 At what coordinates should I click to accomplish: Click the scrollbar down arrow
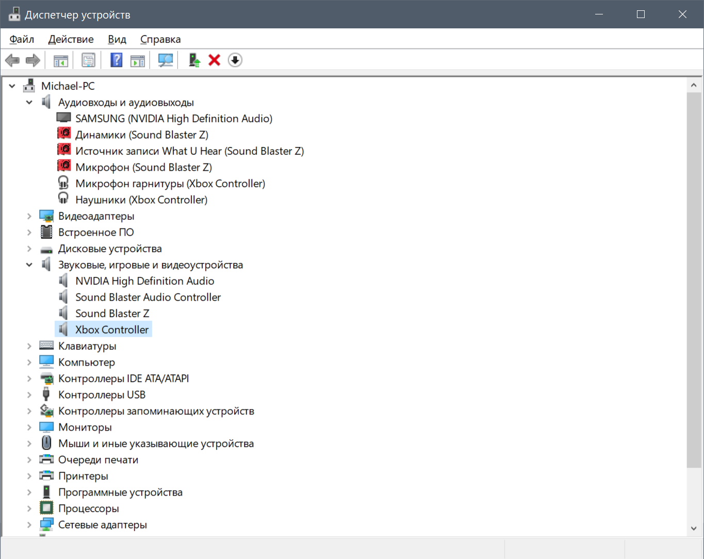tap(694, 528)
